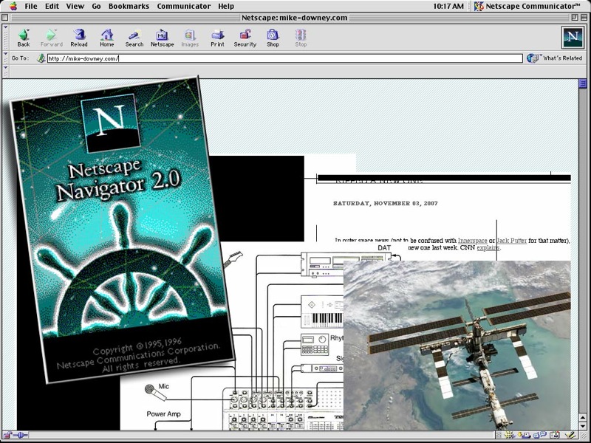
Task: Open the Apple menu
Action: point(13,6)
